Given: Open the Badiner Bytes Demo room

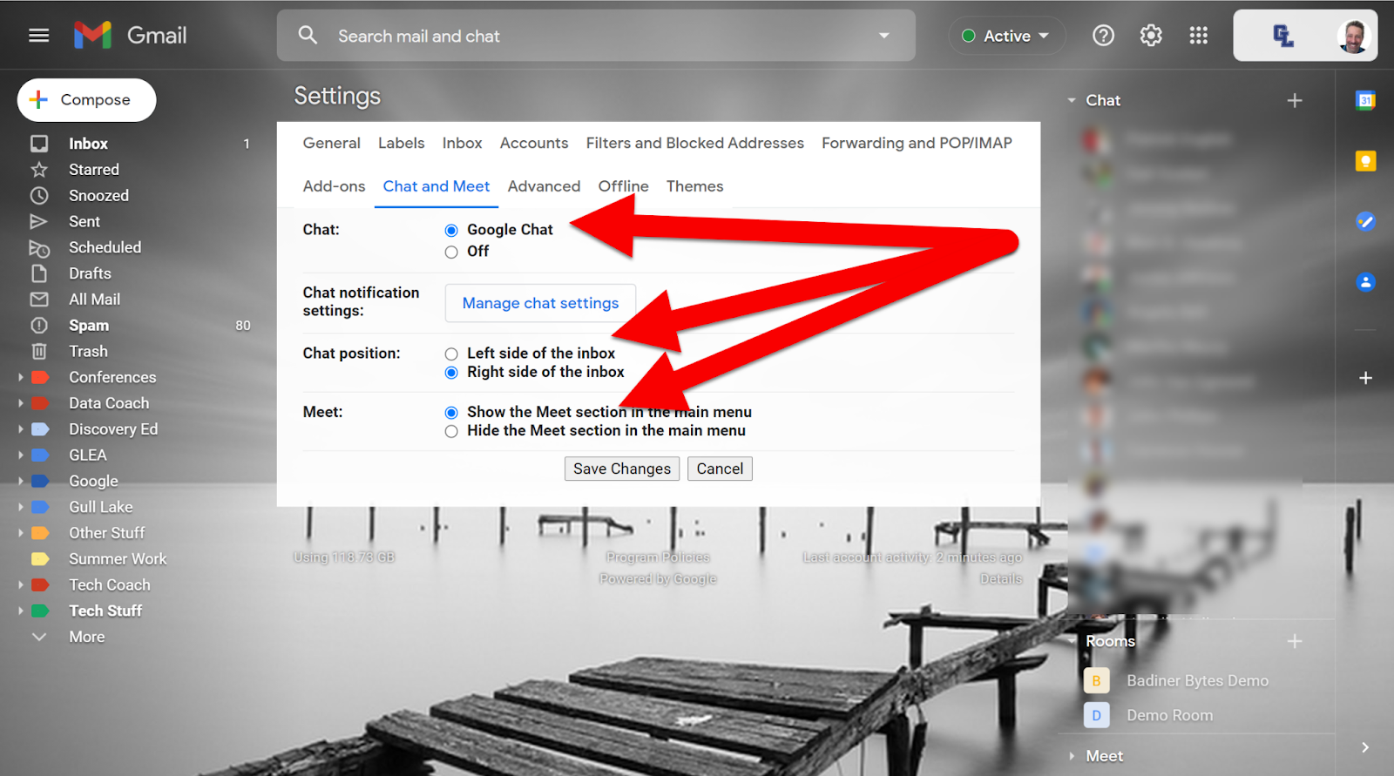Looking at the screenshot, I should click(1197, 681).
